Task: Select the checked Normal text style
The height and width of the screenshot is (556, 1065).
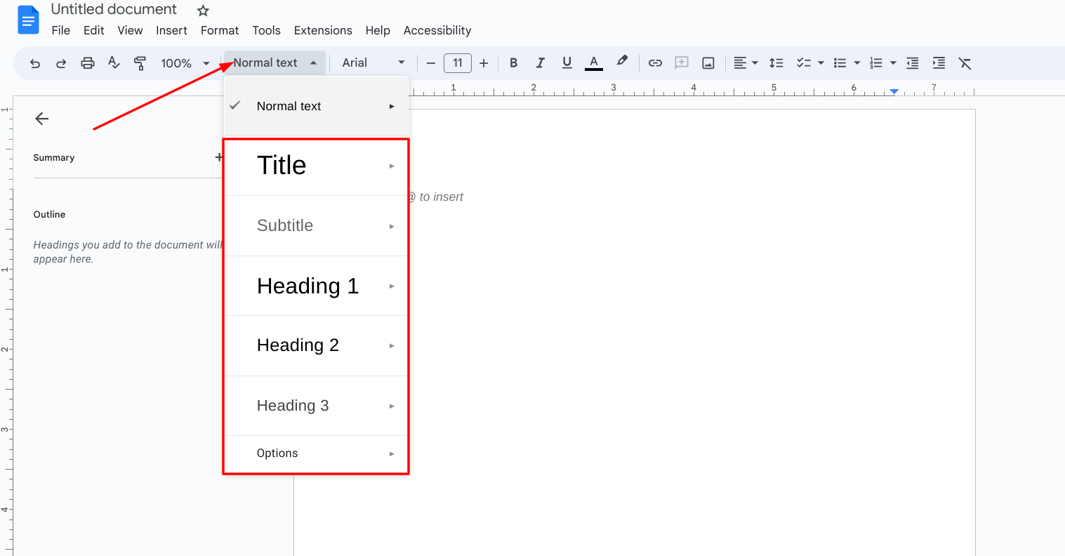Action: (316, 106)
